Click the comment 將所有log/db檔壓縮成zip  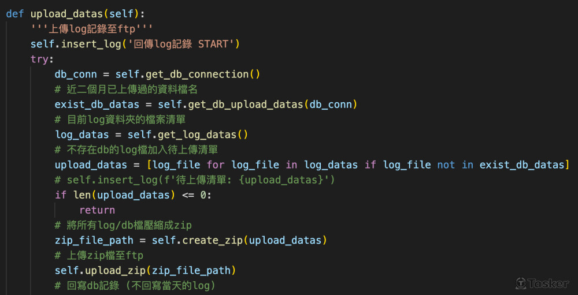tap(123, 225)
